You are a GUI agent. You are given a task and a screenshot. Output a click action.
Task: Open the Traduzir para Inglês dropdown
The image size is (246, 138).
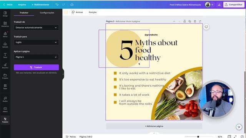[x=36, y=42]
